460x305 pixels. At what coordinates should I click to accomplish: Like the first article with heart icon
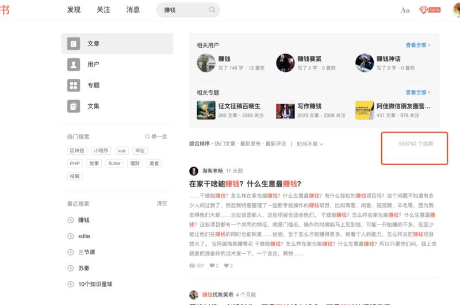point(226,266)
